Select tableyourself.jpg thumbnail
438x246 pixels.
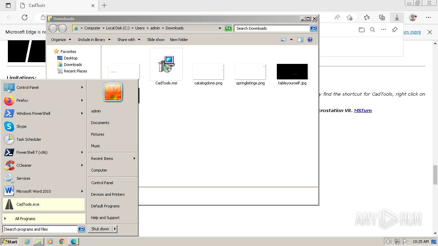click(x=292, y=71)
